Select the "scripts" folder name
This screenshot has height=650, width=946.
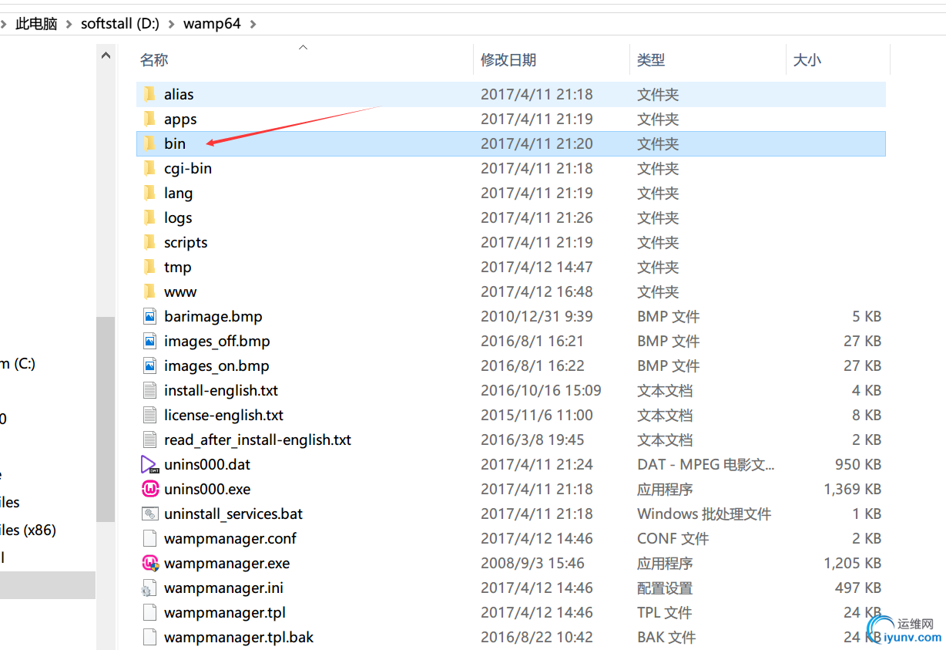coord(186,242)
